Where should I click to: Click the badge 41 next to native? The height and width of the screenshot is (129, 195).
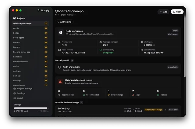[x=46, y=66]
